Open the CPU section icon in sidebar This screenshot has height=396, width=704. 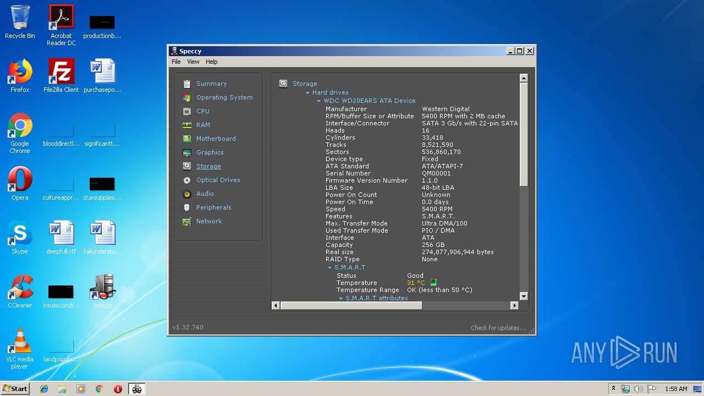[x=187, y=111]
